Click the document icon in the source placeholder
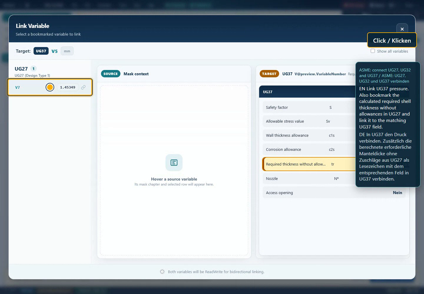The height and width of the screenshot is (294, 424). tap(174, 163)
